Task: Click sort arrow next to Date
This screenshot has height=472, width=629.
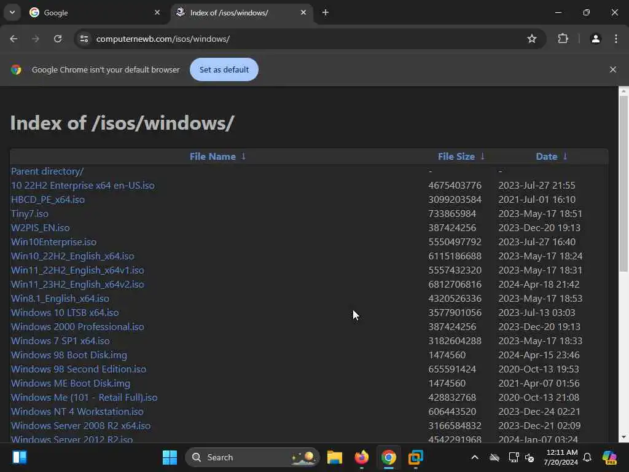Action: (565, 156)
